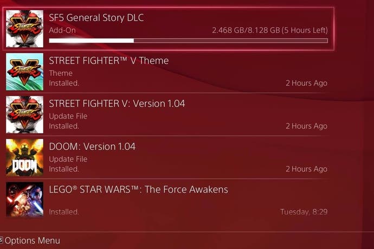
Task: Choose the DOOM: Version 1.04 title text
Action: (x=92, y=146)
